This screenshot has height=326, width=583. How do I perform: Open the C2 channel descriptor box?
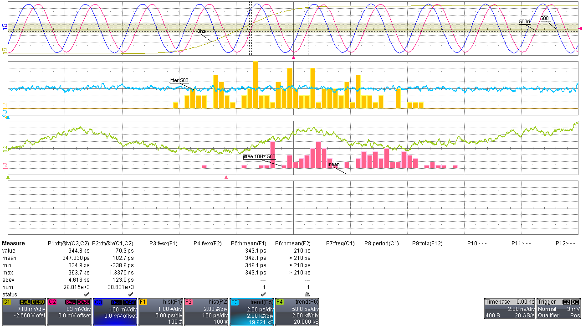(69, 312)
